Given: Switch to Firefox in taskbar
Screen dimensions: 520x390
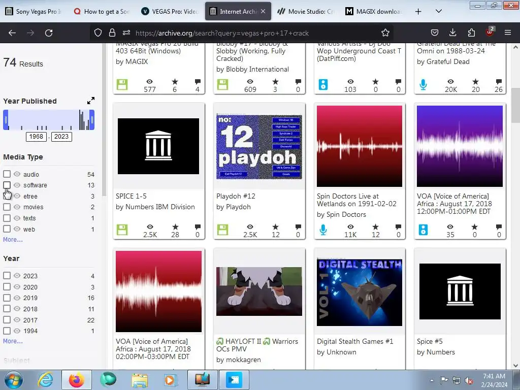Looking at the screenshot, I should tap(76, 380).
